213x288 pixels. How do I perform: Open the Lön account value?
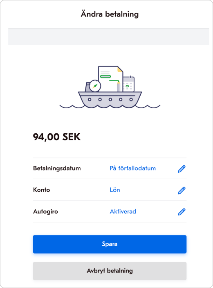pos(115,190)
